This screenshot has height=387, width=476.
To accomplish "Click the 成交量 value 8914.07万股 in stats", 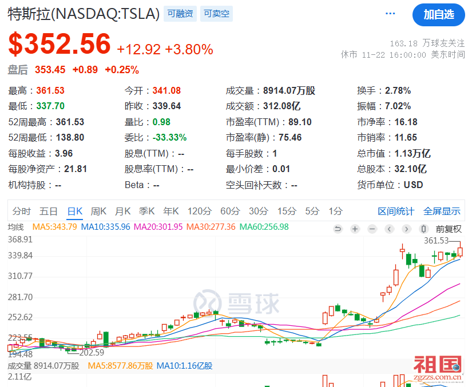I will (x=289, y=91).
